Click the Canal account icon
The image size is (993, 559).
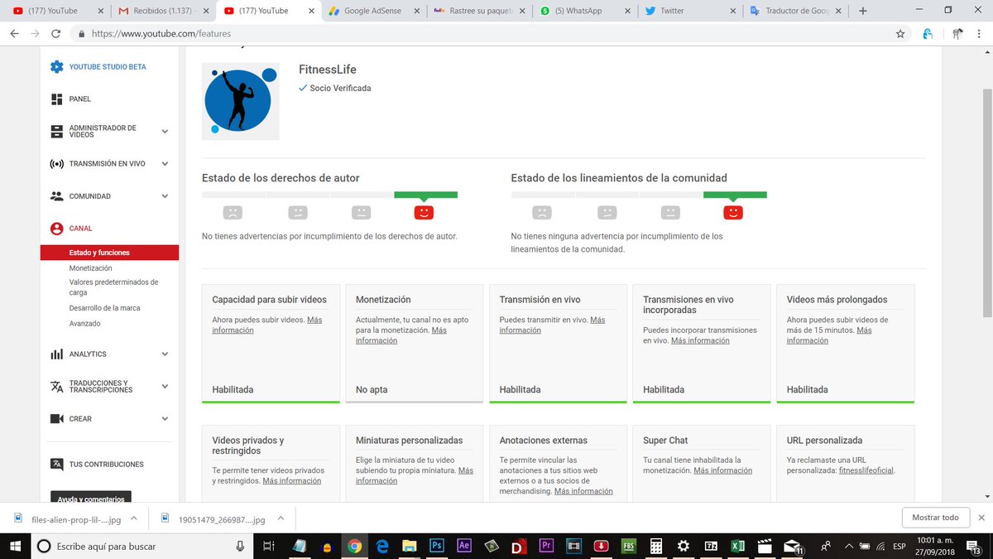56,229
